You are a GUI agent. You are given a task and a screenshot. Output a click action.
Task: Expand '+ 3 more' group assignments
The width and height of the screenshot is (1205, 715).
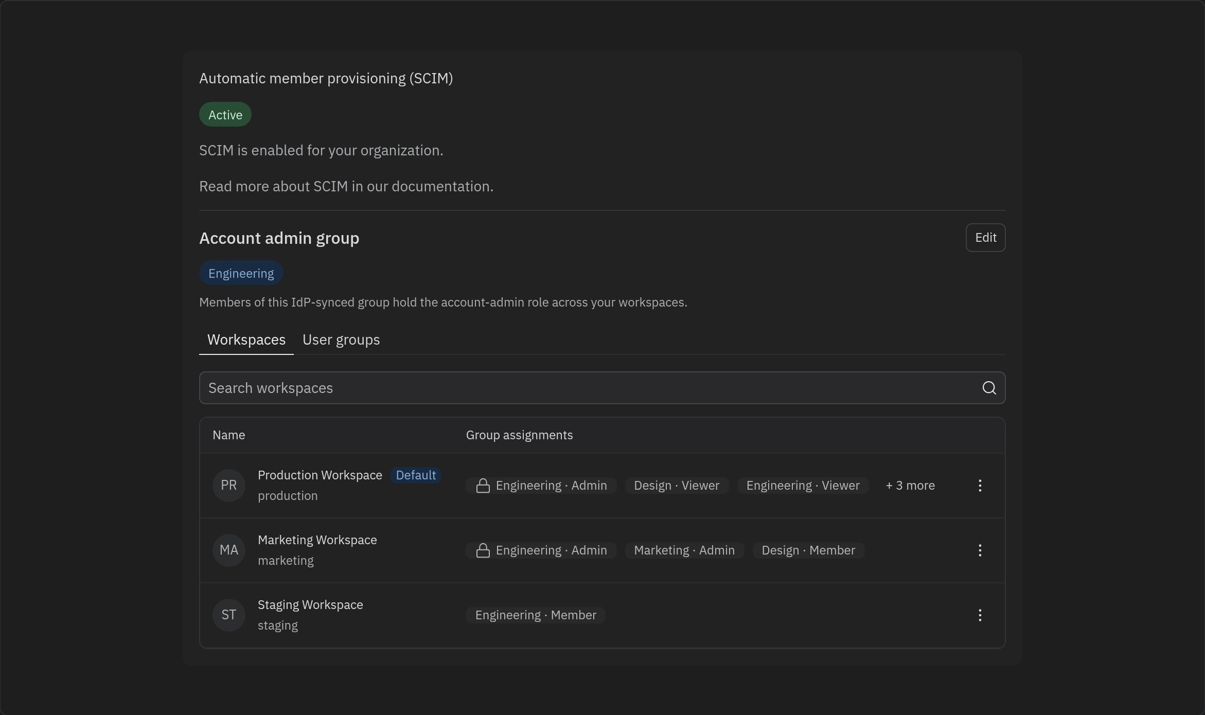coord(910,486)
